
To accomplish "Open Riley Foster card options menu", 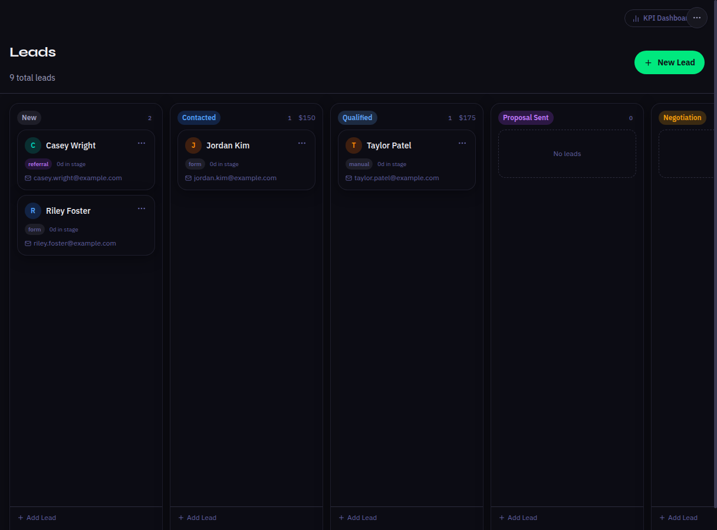I will (142, 208).
